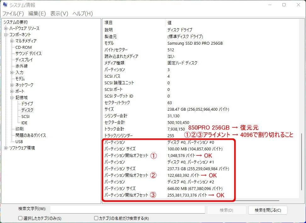The width and height of the screenshot is (306, 223).
Task: Click value 100.00 MB (104,857,600 バイト)
Action: tap(195, 149)
